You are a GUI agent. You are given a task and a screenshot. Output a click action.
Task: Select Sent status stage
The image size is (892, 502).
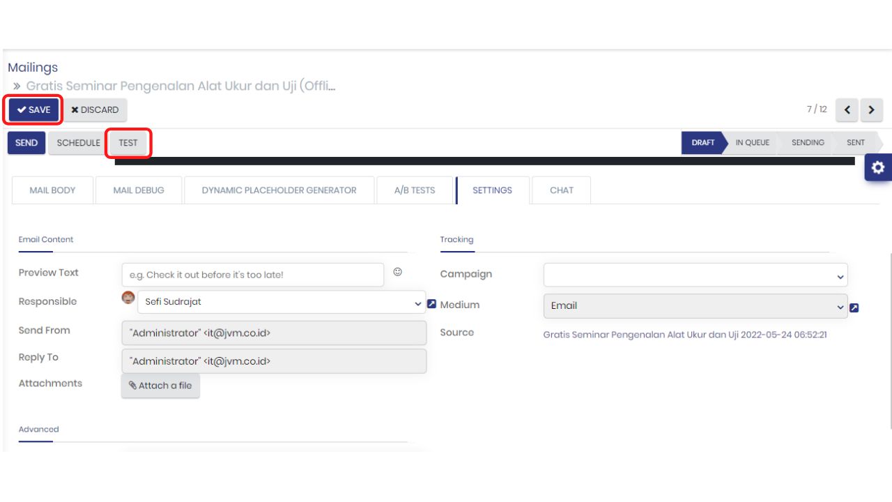click(x=856, y=143)
